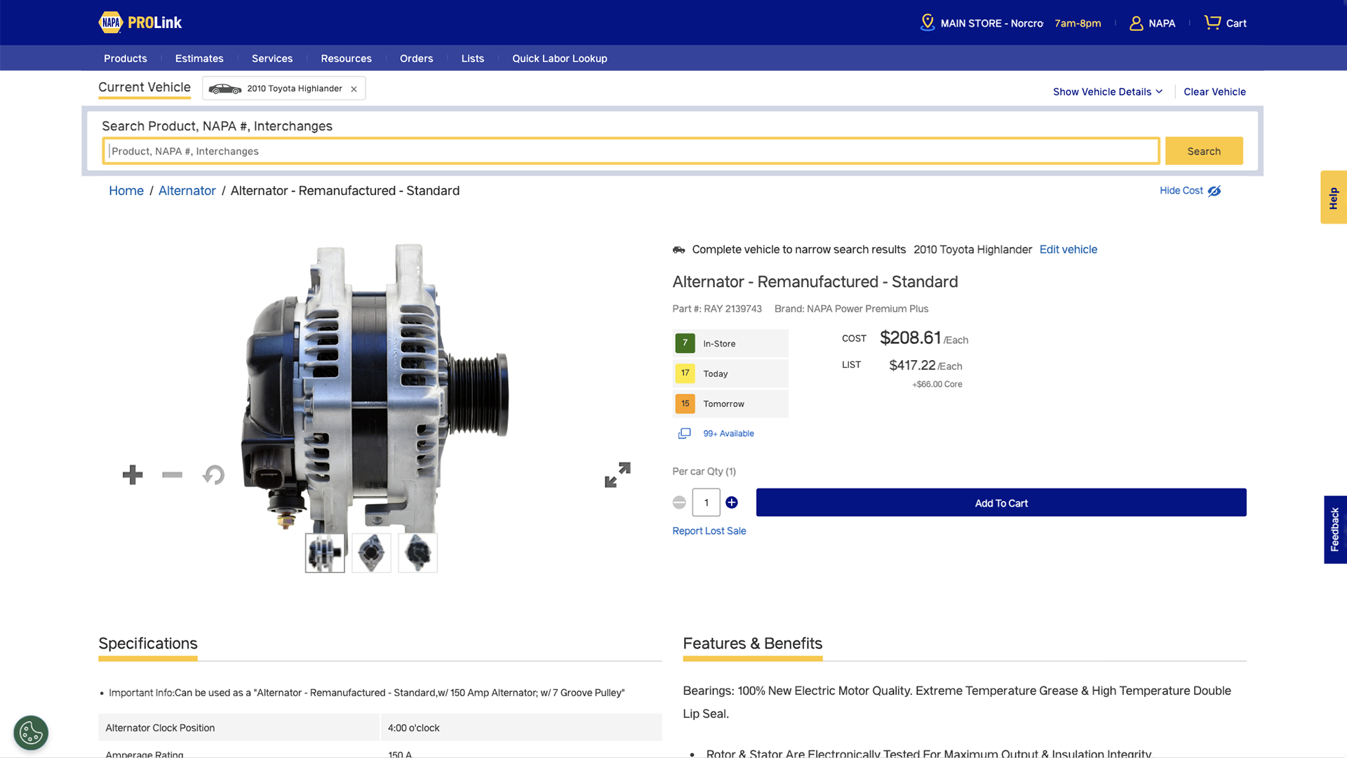This screenshot has width=1347, height=758.
Task: Remove the 2010 Toyota Highlander vehicle chip
Action: pyautogui.click(x=354, y=89)
